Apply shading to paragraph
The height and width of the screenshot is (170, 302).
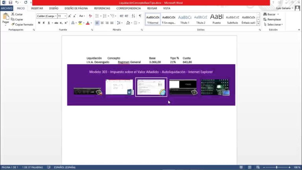click(x=128, y=23)
